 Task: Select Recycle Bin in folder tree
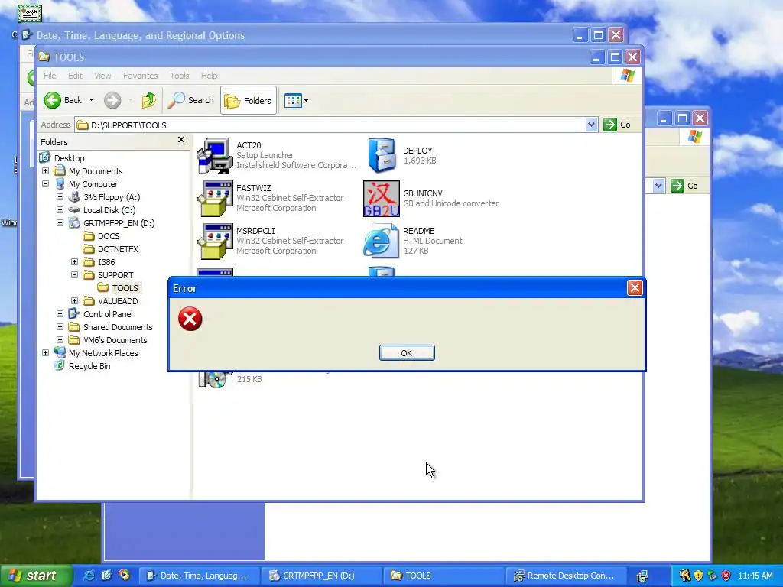[89, 366]
